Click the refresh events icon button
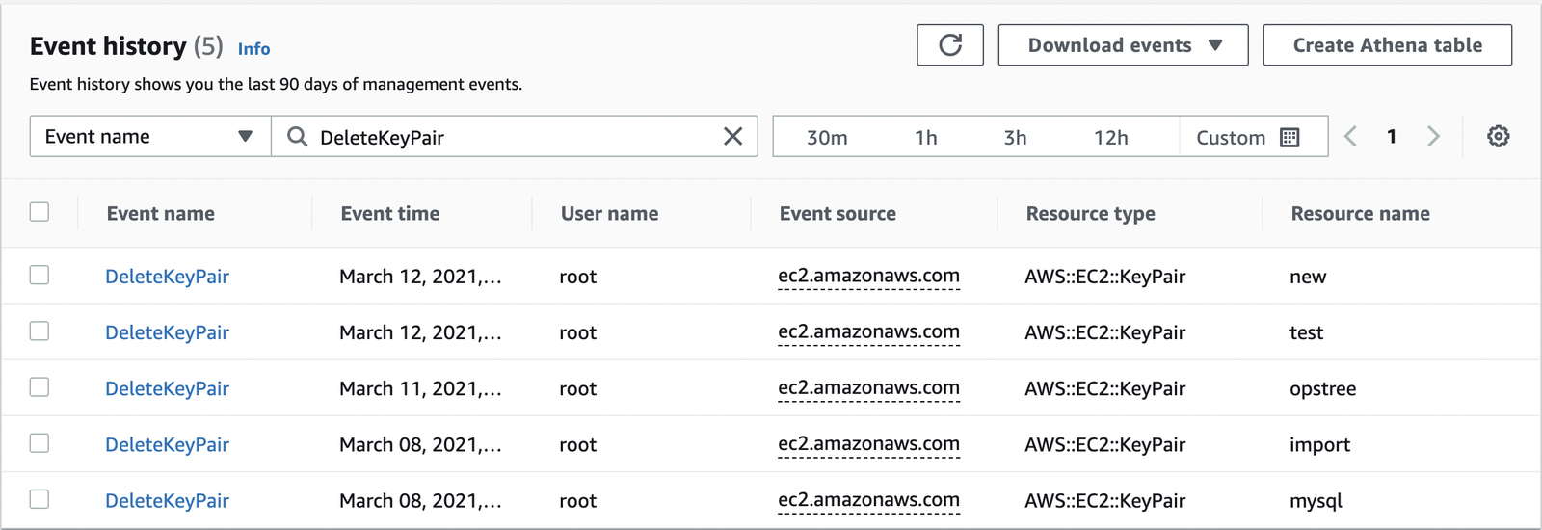Image resolution: width=1542 pixels, height=530 pixels. [x=949, y=45]
